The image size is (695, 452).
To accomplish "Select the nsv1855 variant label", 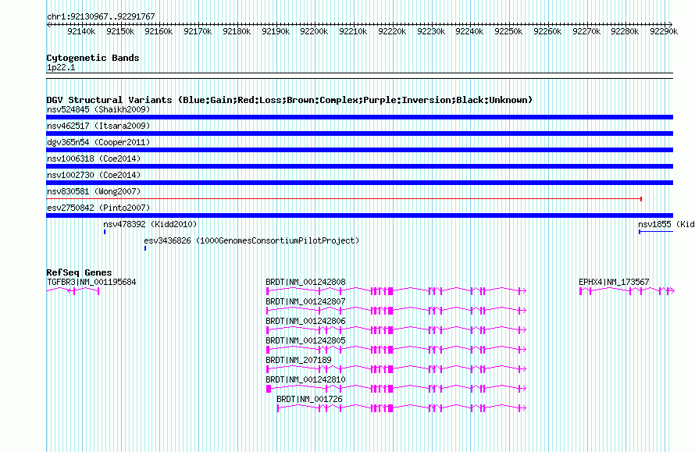I will (666, 224).
